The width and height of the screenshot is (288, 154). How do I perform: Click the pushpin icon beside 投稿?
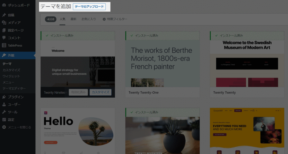point(4,15)
